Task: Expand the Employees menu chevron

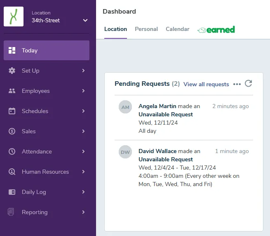Action: [84, 91]
